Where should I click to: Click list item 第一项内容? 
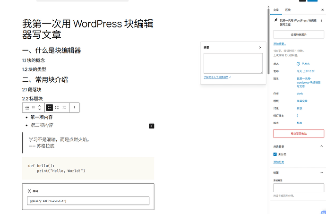pos(42,117)
